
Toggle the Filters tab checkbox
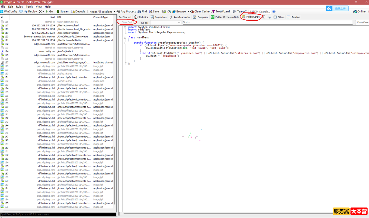pyautogui.click(x=275, y=17)
